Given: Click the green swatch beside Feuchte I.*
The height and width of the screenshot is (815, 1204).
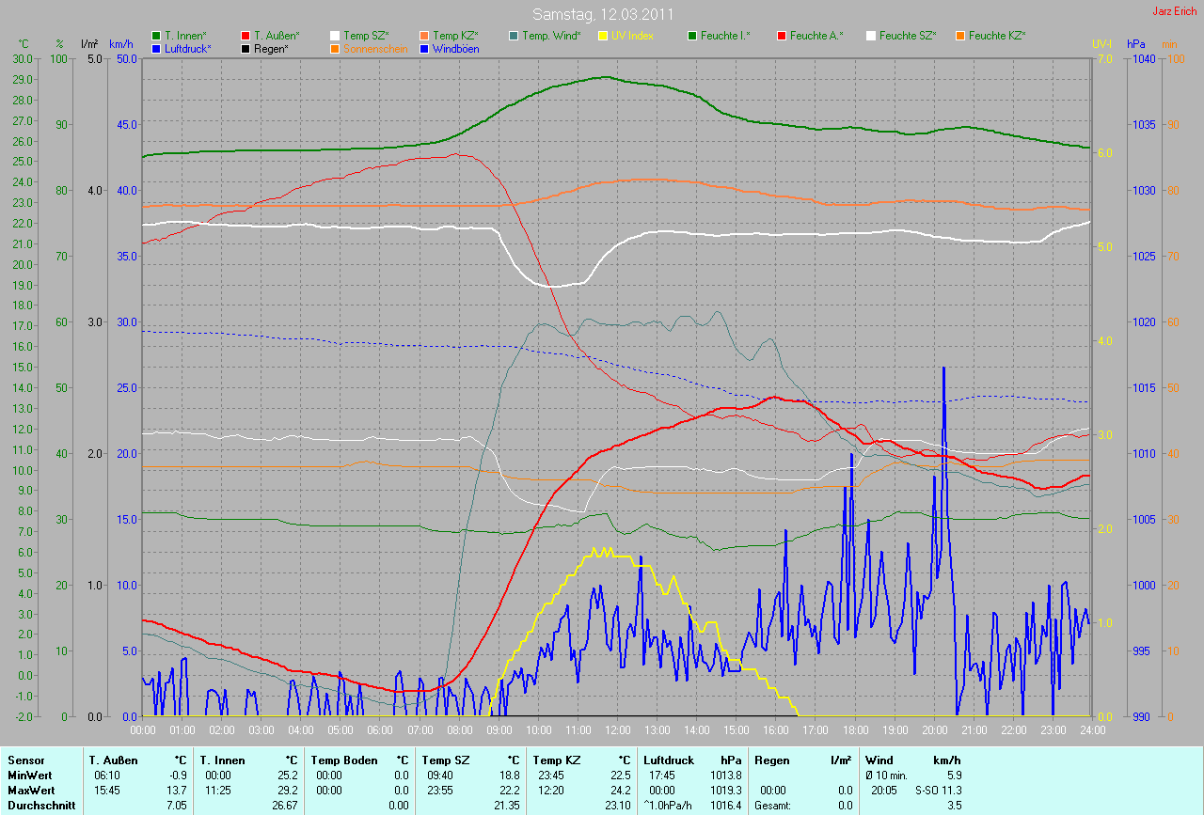Looking at the screenshot, I should pyautogui.click(x=692, y=36).
